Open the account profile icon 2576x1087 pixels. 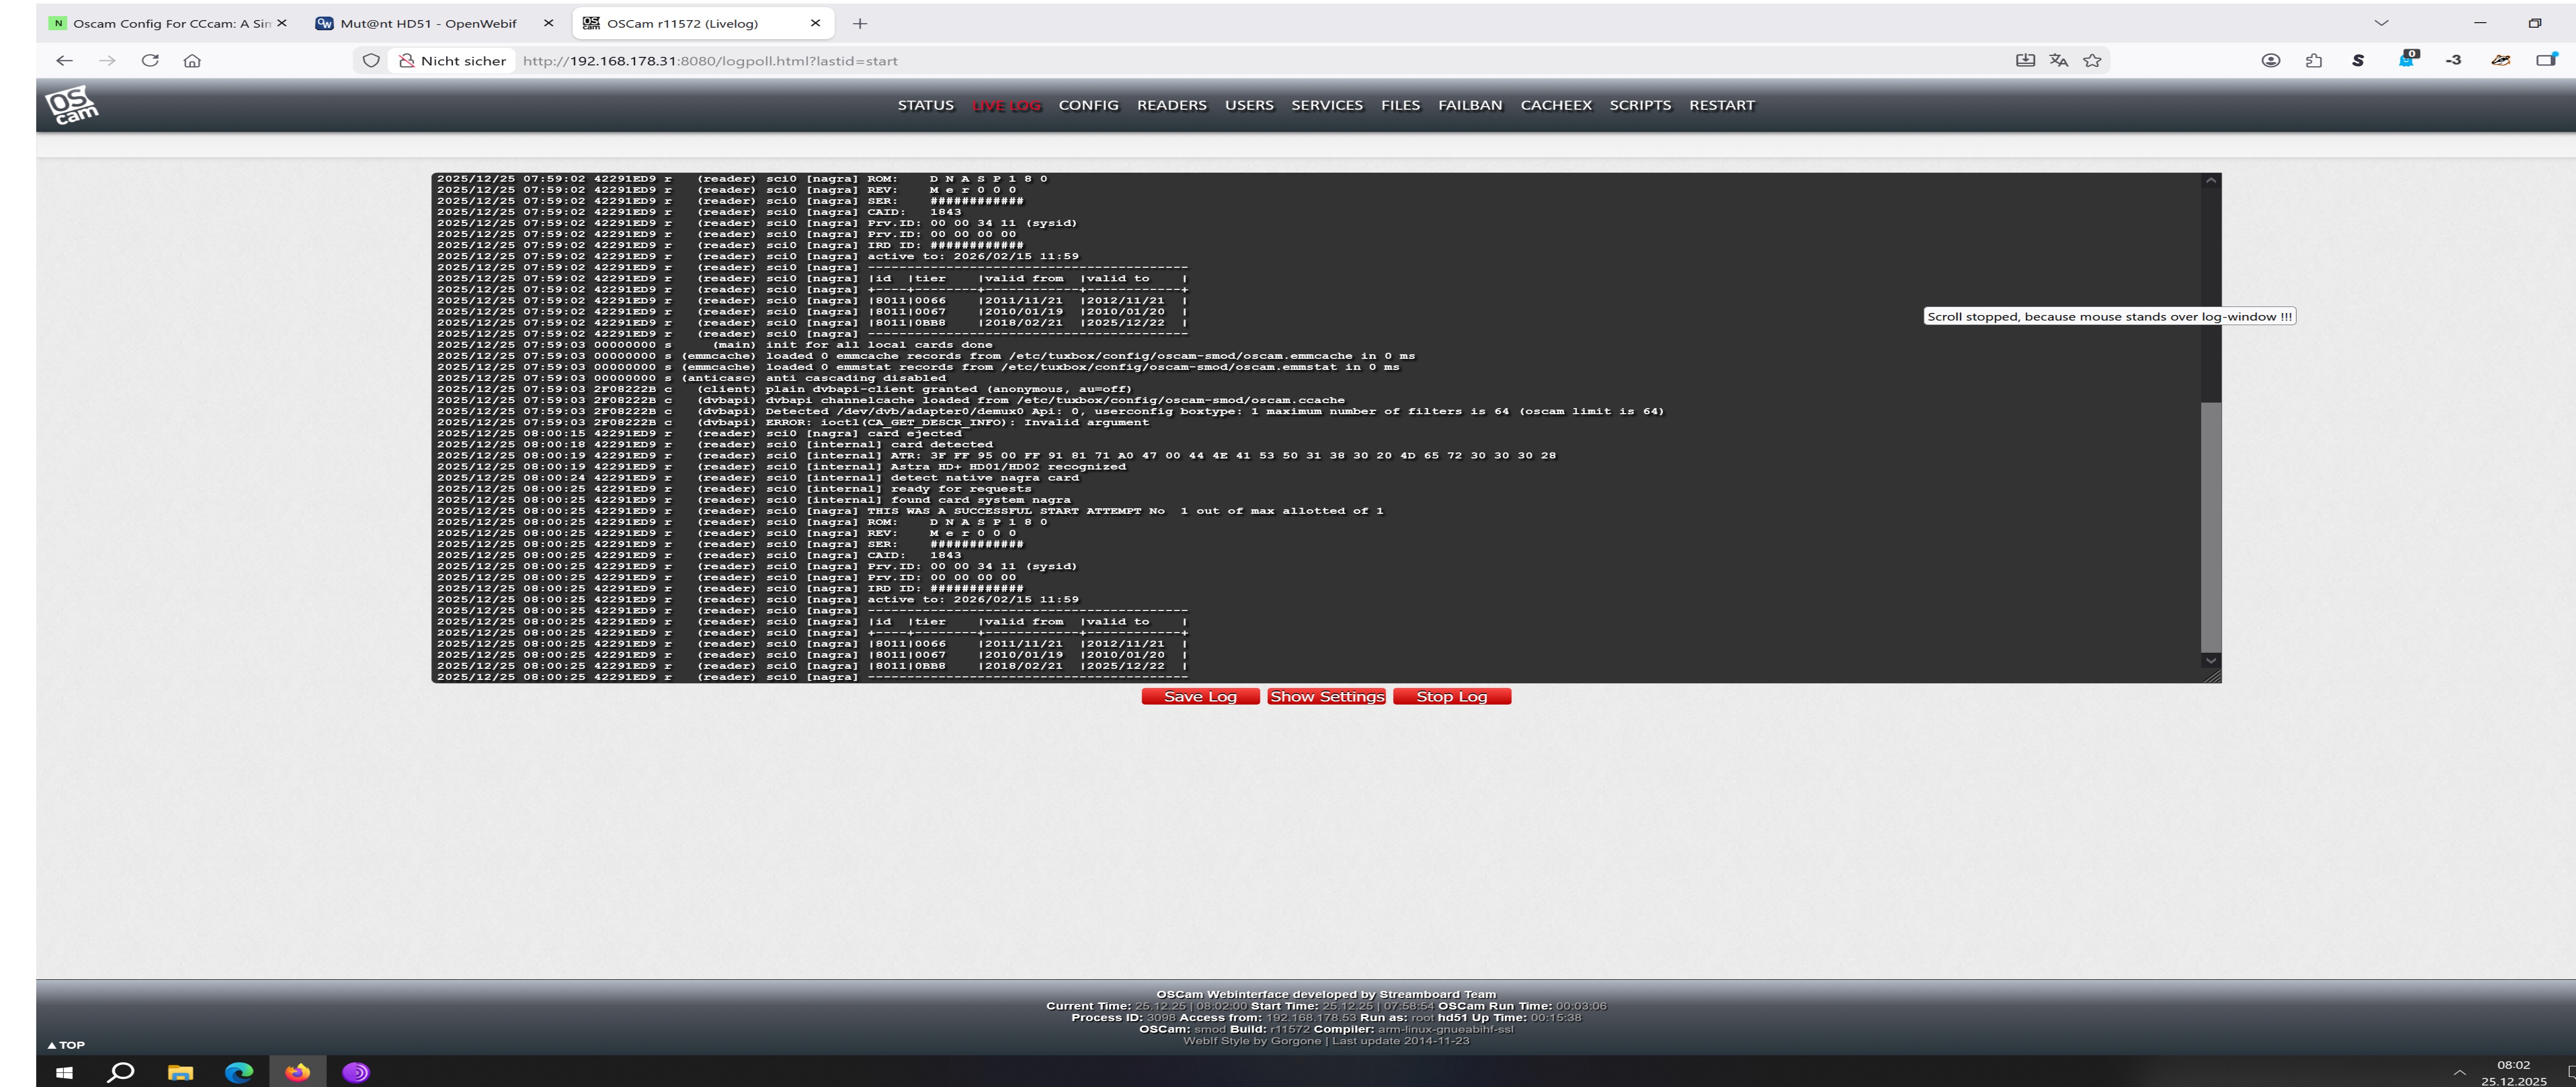pos(2270,61)
